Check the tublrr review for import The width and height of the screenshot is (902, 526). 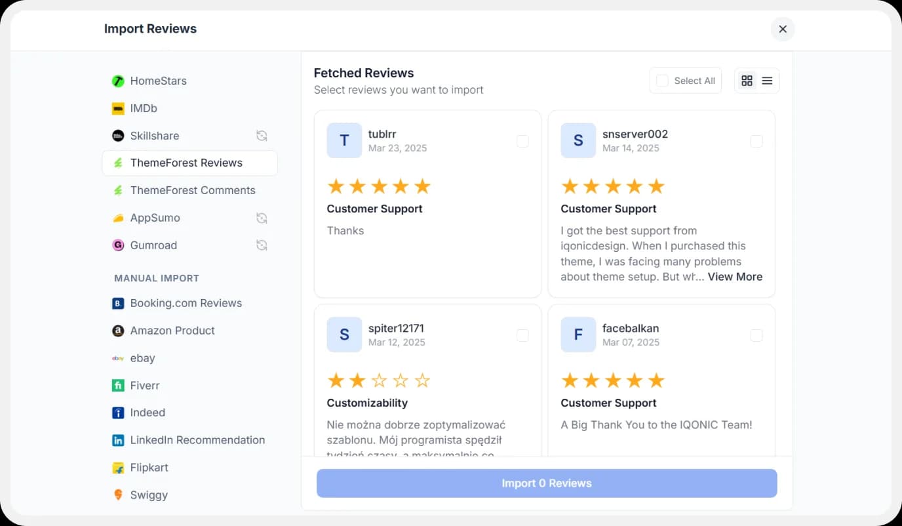pos(522,140)
